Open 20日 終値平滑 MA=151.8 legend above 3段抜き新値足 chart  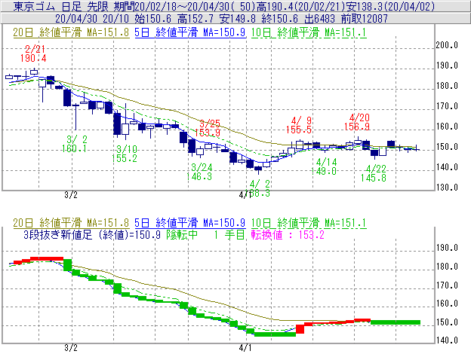pos(71,223)
